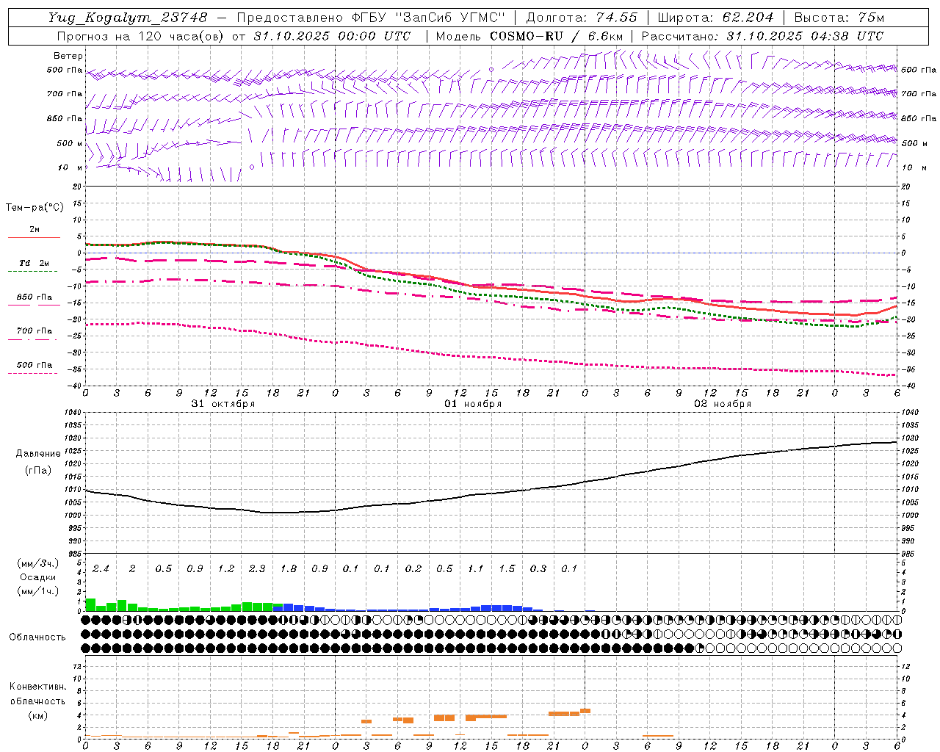
Task: Click the 2.4 three-hour precipitation value
Action: [101, 569]
